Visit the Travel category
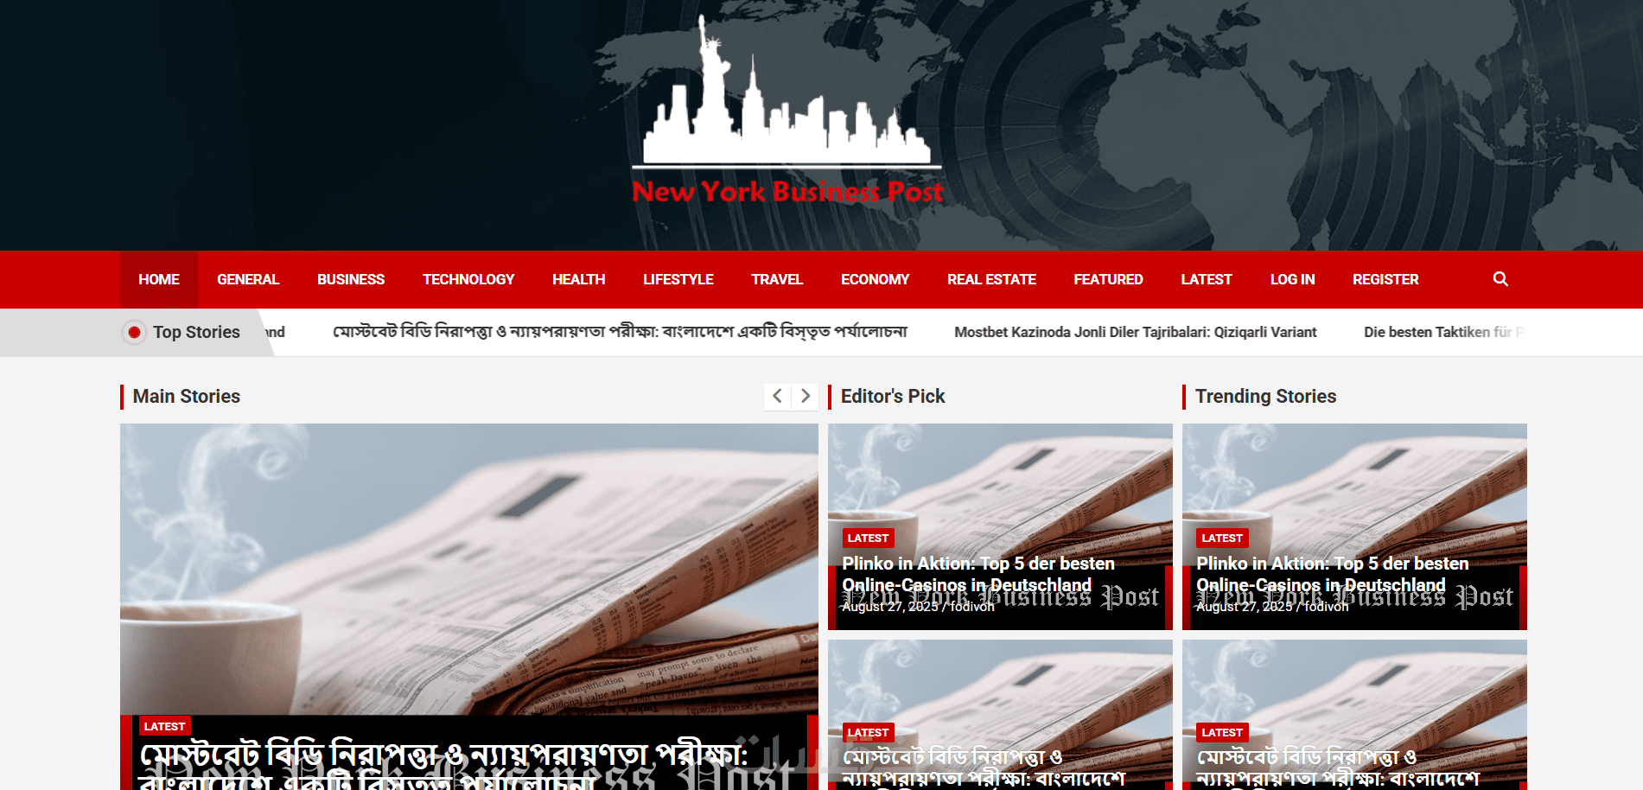The image size is (1643, 790). [777, 279]
